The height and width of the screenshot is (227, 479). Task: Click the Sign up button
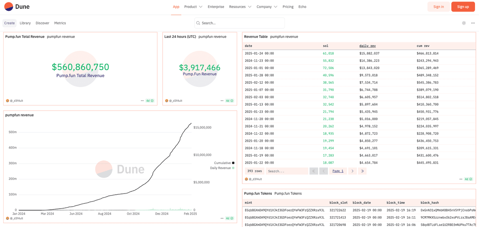pyautogui.click(x=463, y=7)
